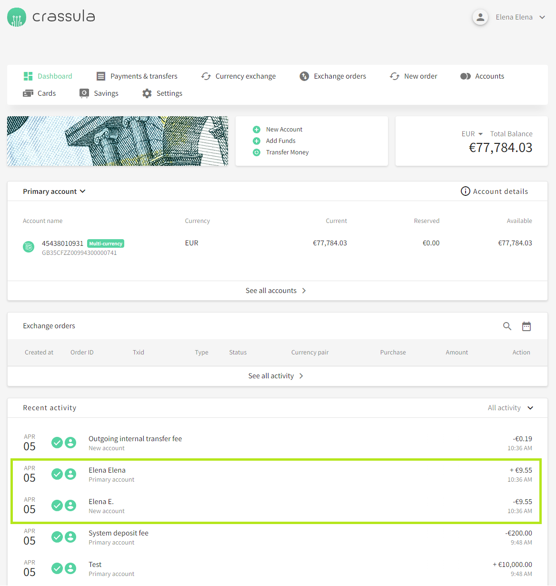Click the plus icon beside Add Funds
Image resolution: width=556 pixels, height=586 pixels.
(257, 141)
